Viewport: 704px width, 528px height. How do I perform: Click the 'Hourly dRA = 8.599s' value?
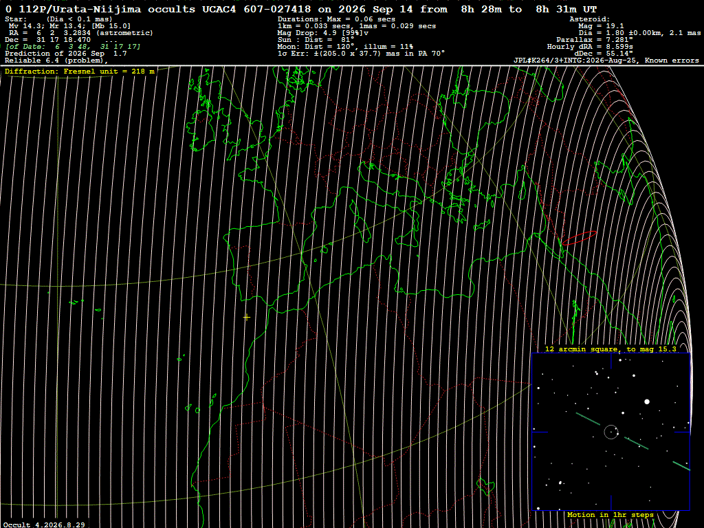click(590, 47)
